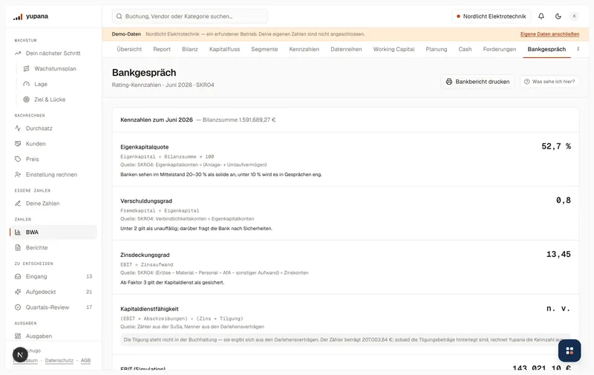
Task: Toggle dark mode moon icon
Action: (x=558, y=16)
